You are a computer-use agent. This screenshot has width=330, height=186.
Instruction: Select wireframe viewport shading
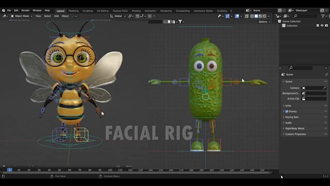tap(252, 16)
